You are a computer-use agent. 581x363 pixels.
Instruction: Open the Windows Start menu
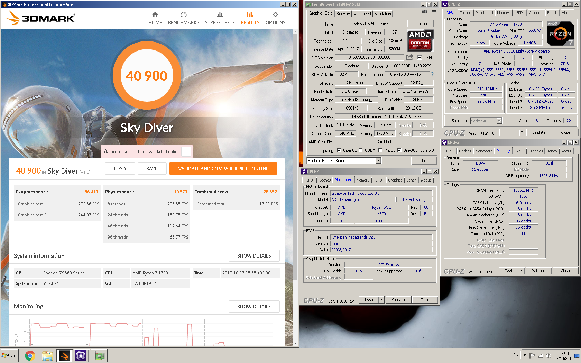tap(9, 355)
